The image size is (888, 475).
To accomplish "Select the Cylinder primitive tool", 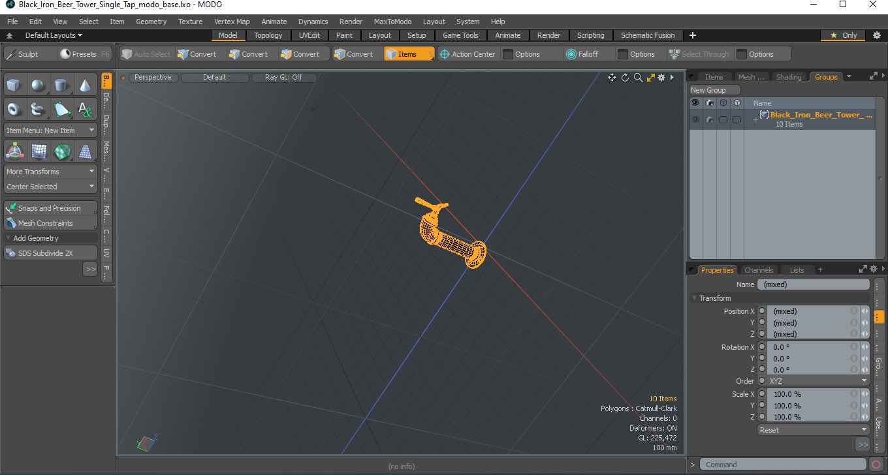I will tap(62, 85).
